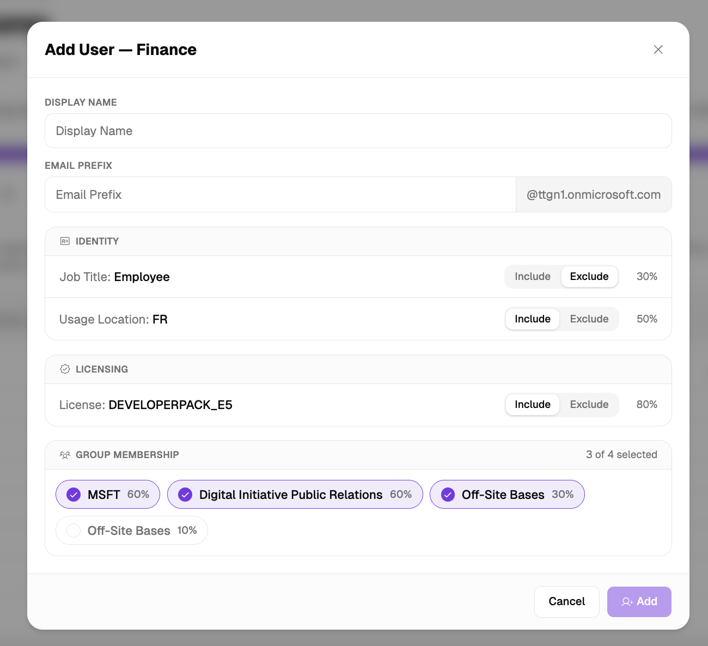
Task: Click the EMAIL PREFIX field label
Action: pyautogui.click(x=78, y=166)
